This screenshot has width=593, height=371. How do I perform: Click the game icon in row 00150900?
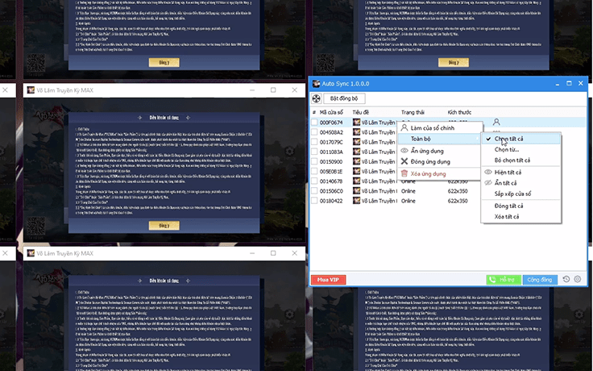pos(356,161)
